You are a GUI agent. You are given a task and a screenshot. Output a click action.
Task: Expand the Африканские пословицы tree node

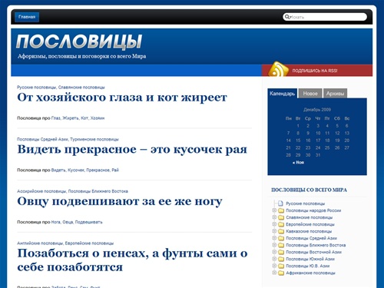click(274, 273)
